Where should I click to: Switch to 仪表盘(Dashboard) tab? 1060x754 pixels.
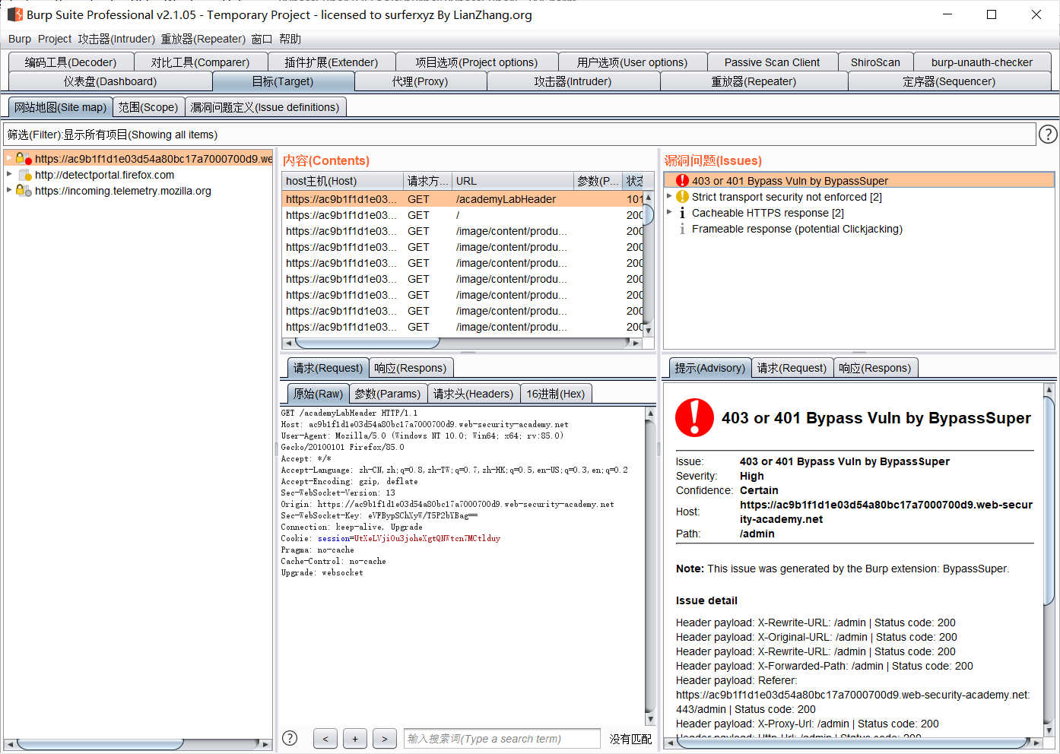click(x=110, y=81)
